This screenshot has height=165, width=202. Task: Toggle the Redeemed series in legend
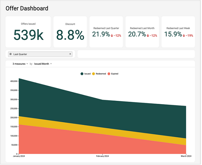[98, 73]
